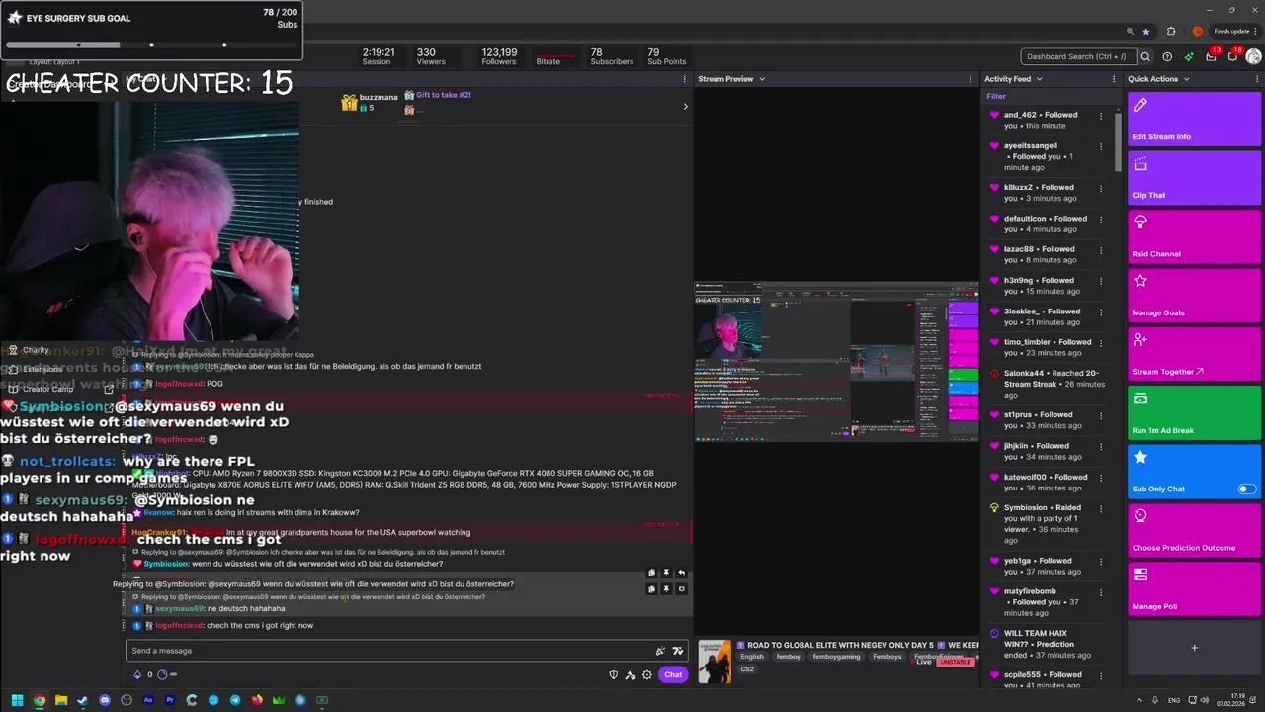Click the Clip That quick action tile
This screenshot has width=1265, height=712.
pos(1194,178)
